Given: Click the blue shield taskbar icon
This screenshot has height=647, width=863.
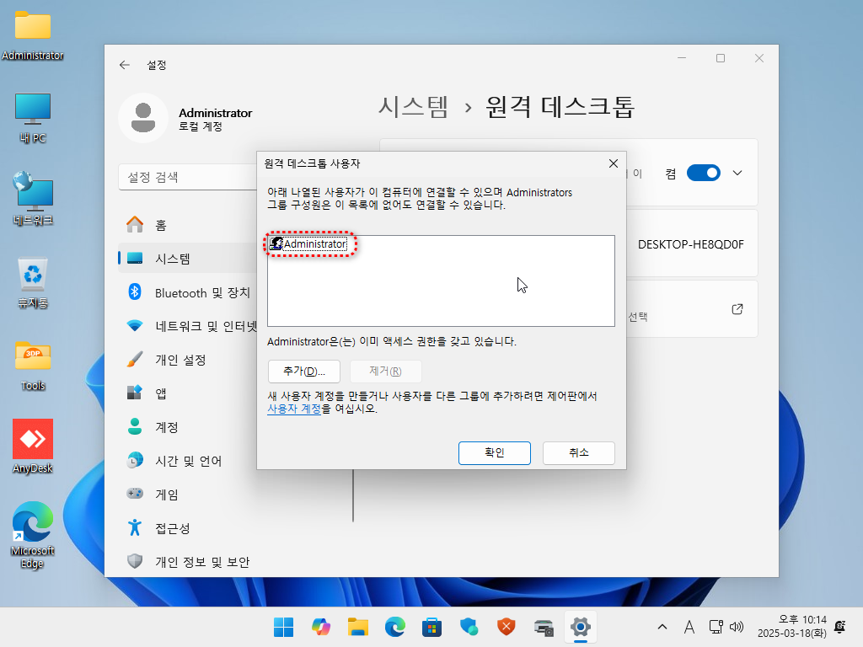Looking at the screenshot, I should [x=469, y=627].
